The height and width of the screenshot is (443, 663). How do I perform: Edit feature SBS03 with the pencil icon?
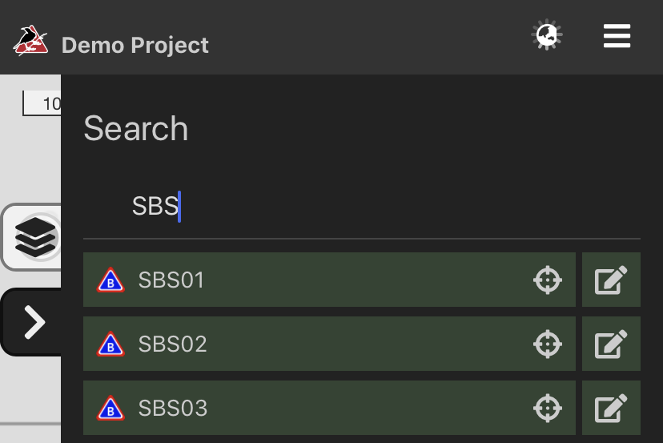coord(611,408)
